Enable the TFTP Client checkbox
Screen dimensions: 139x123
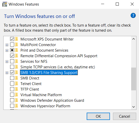12,89
